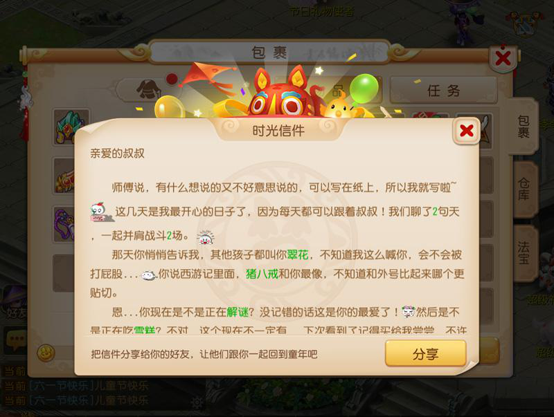554x417 pixels.
Task: Select the purple necklace inventory item
Action: (64, 224)
